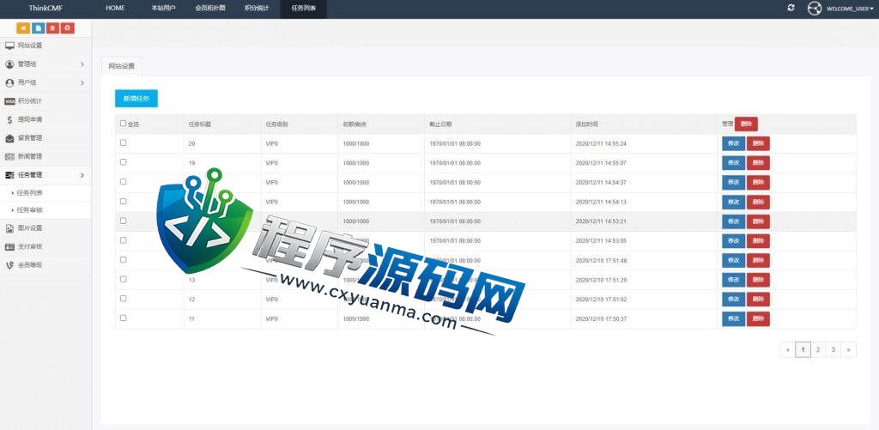Click the orange home shortcut icon

coord(23,28)
